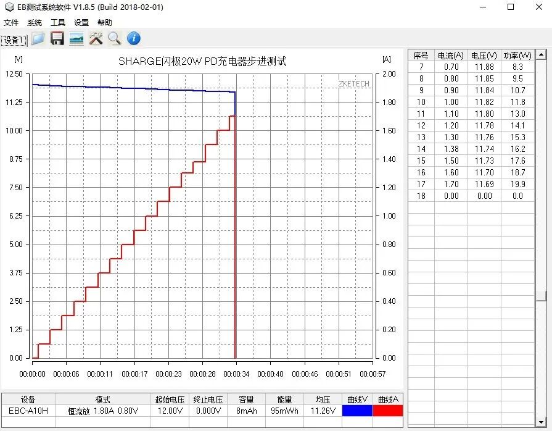Click the 序号 column header

[421, 56]
